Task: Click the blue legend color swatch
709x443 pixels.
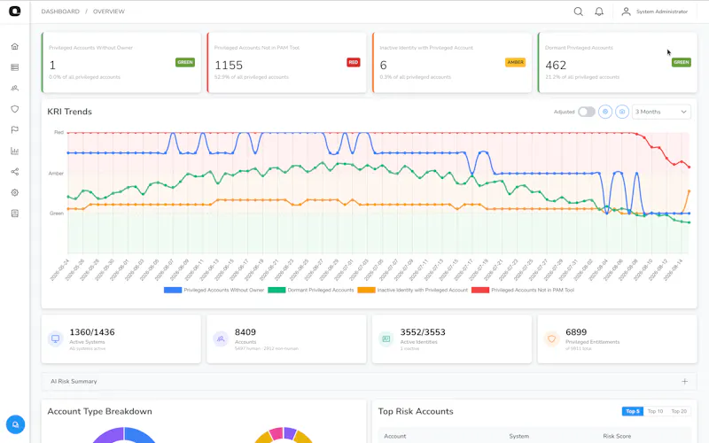Action: pyautogui.click(x=173, y=291)
